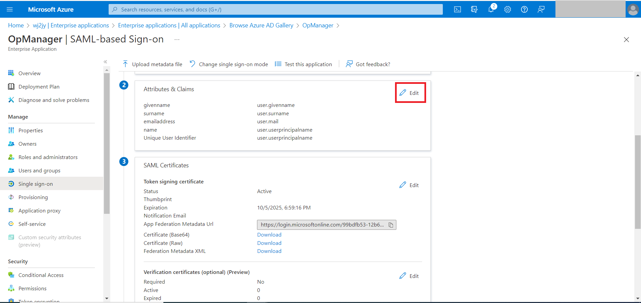Edit the Verification certificates section
The image size is (641, 303).
(x=409, y=276)
